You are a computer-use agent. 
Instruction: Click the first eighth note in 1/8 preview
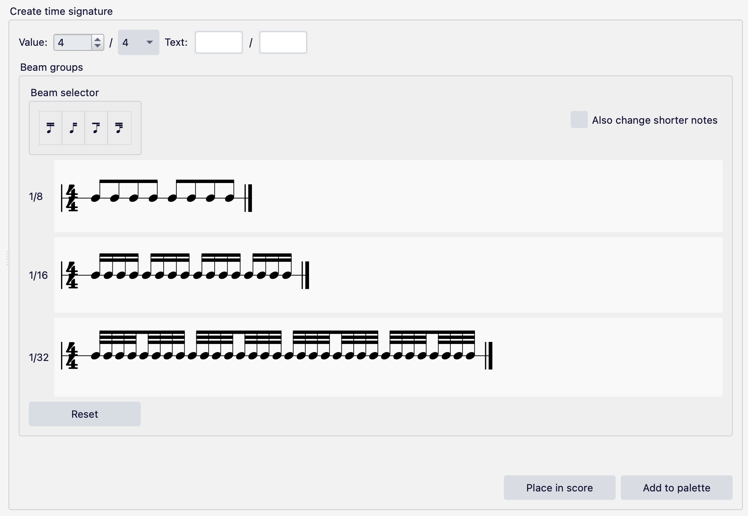point(95,197)
